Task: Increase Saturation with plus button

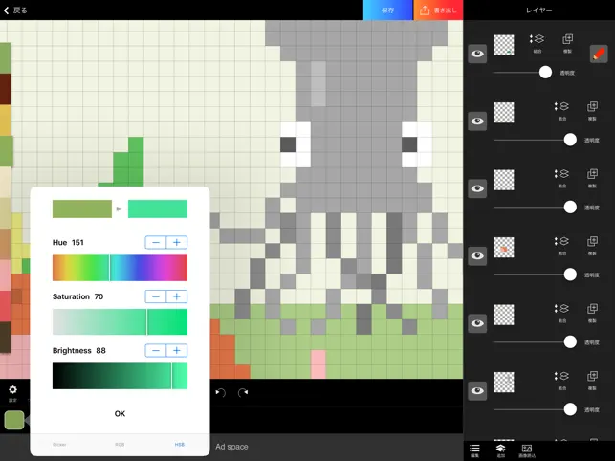Action: pyautogui.click(x=177, y=296)
